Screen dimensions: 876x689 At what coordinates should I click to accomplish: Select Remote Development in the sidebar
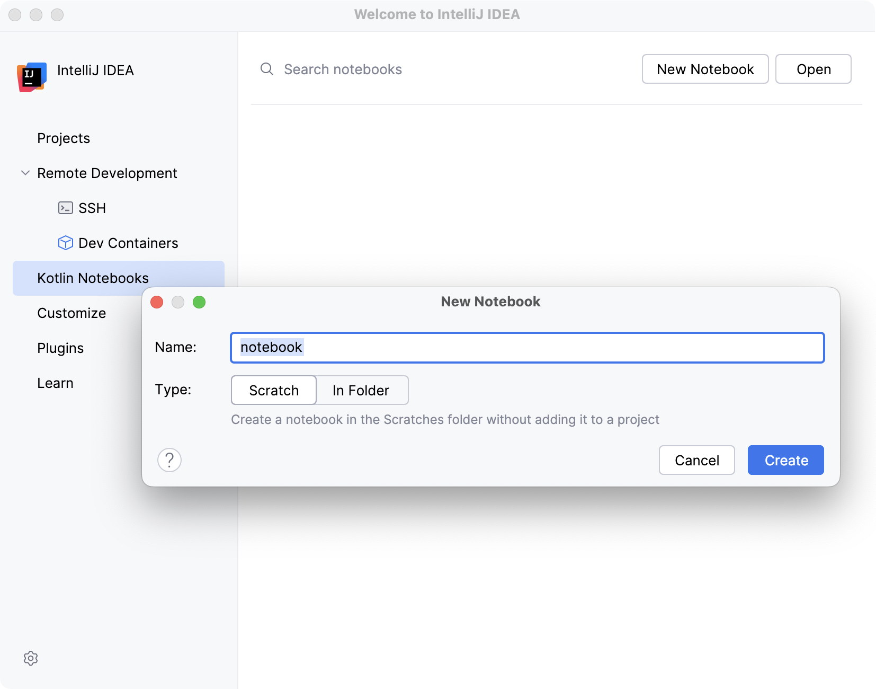[106, 173]
